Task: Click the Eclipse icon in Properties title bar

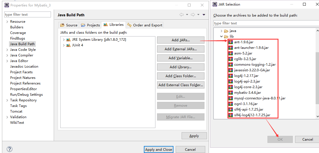Action: pyautogui.click(x=7, y=5)
